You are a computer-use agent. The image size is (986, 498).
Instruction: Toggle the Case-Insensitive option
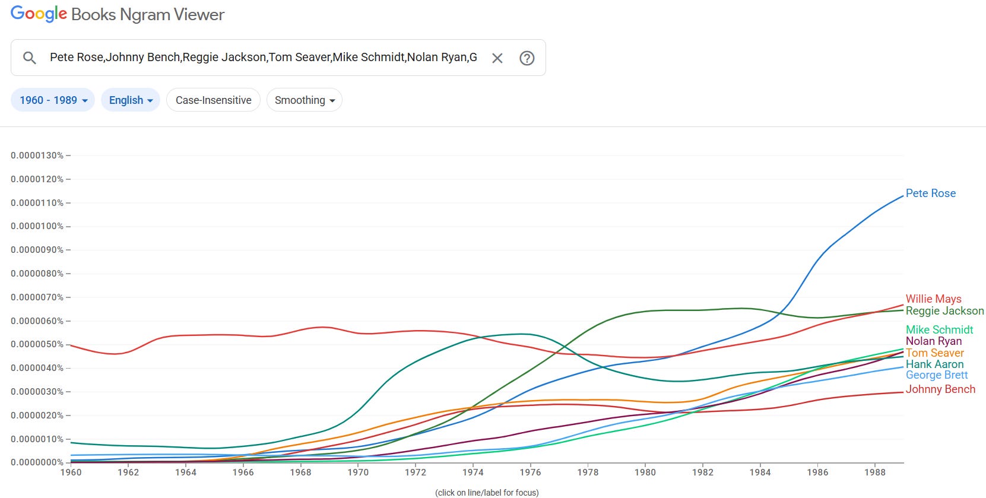[214, 100]
